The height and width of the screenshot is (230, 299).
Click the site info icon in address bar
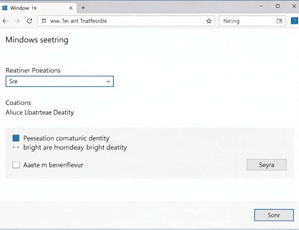click(44, 21)
